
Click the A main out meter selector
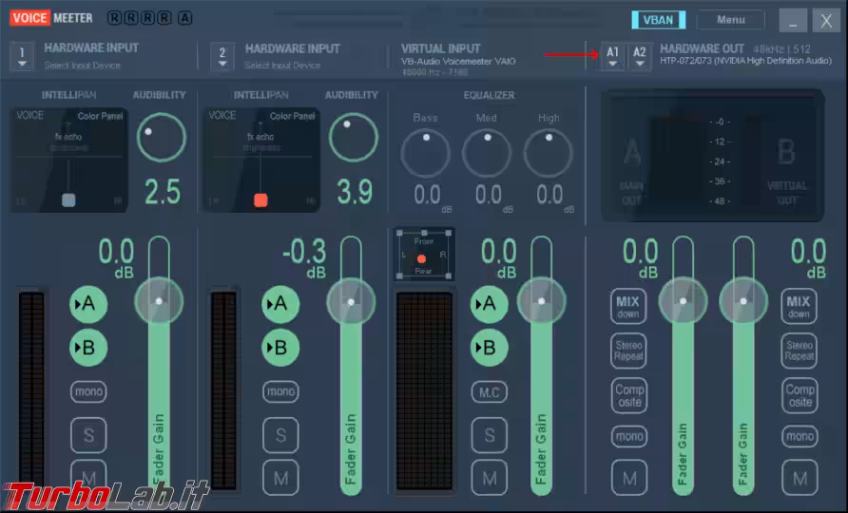point(631,171)
